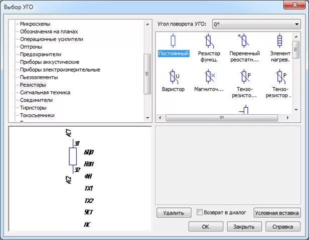Toggle the Возврат в диалог checkbox

tap(200, 212)
